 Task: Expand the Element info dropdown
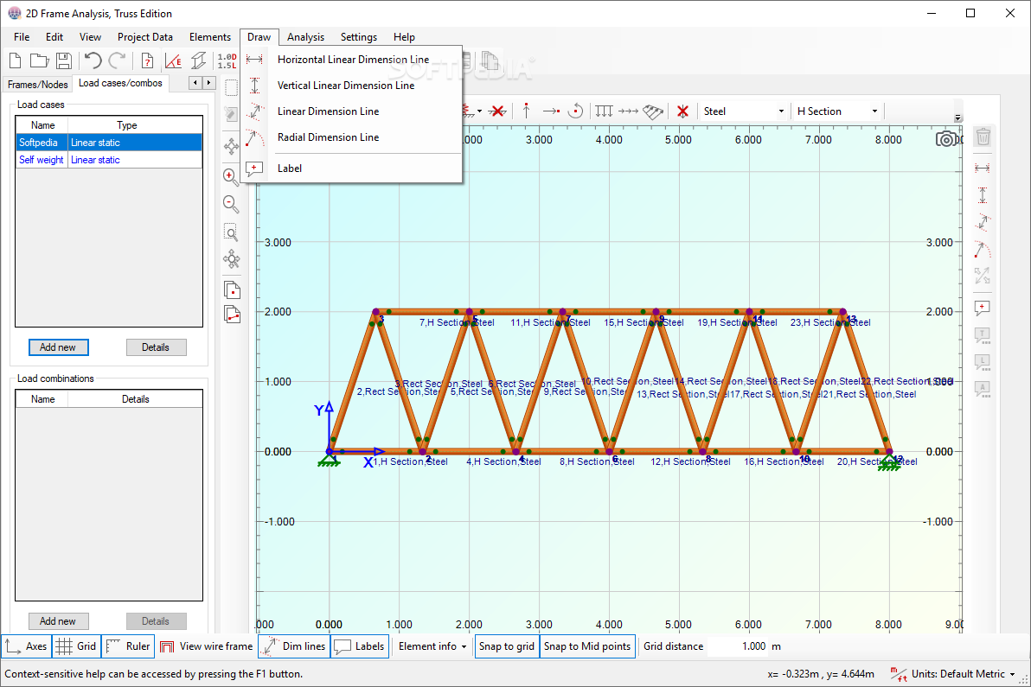pos(432,646)
